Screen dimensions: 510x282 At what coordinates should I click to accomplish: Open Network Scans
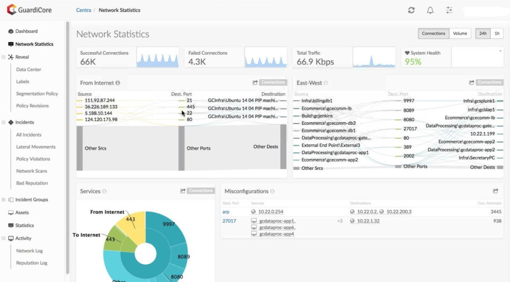(x=31, y=171)
